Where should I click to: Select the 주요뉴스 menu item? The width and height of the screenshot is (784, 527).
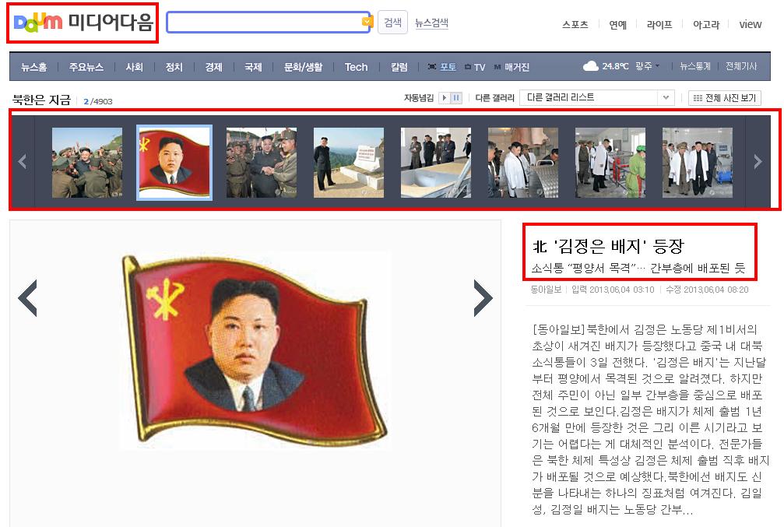(x=86, y=67)
